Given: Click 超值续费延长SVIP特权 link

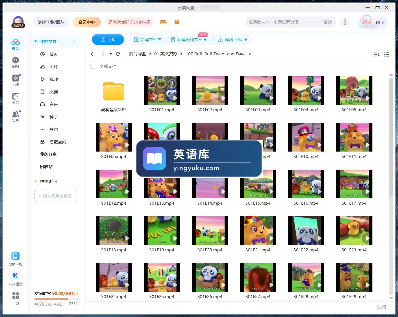Looking at the screenshot, I should coord(129,22).
